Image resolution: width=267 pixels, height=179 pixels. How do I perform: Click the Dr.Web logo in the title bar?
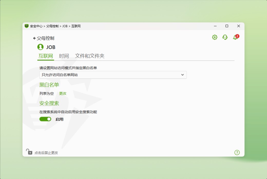click(26, 26)
